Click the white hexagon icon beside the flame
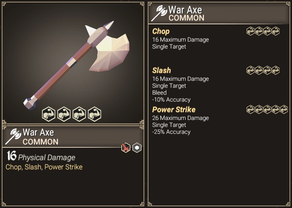 pos(137,148)
